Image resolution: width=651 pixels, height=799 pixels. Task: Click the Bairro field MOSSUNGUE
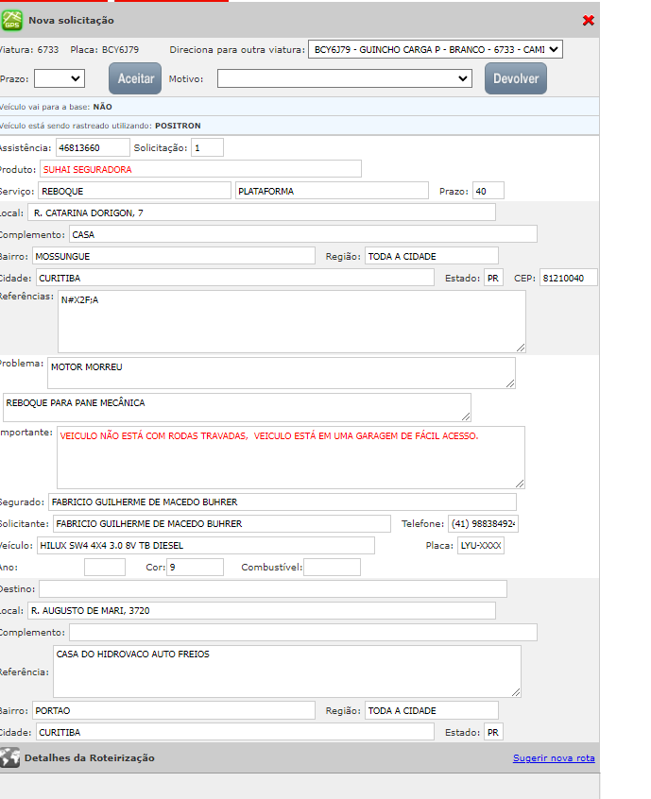click(174, 256)
